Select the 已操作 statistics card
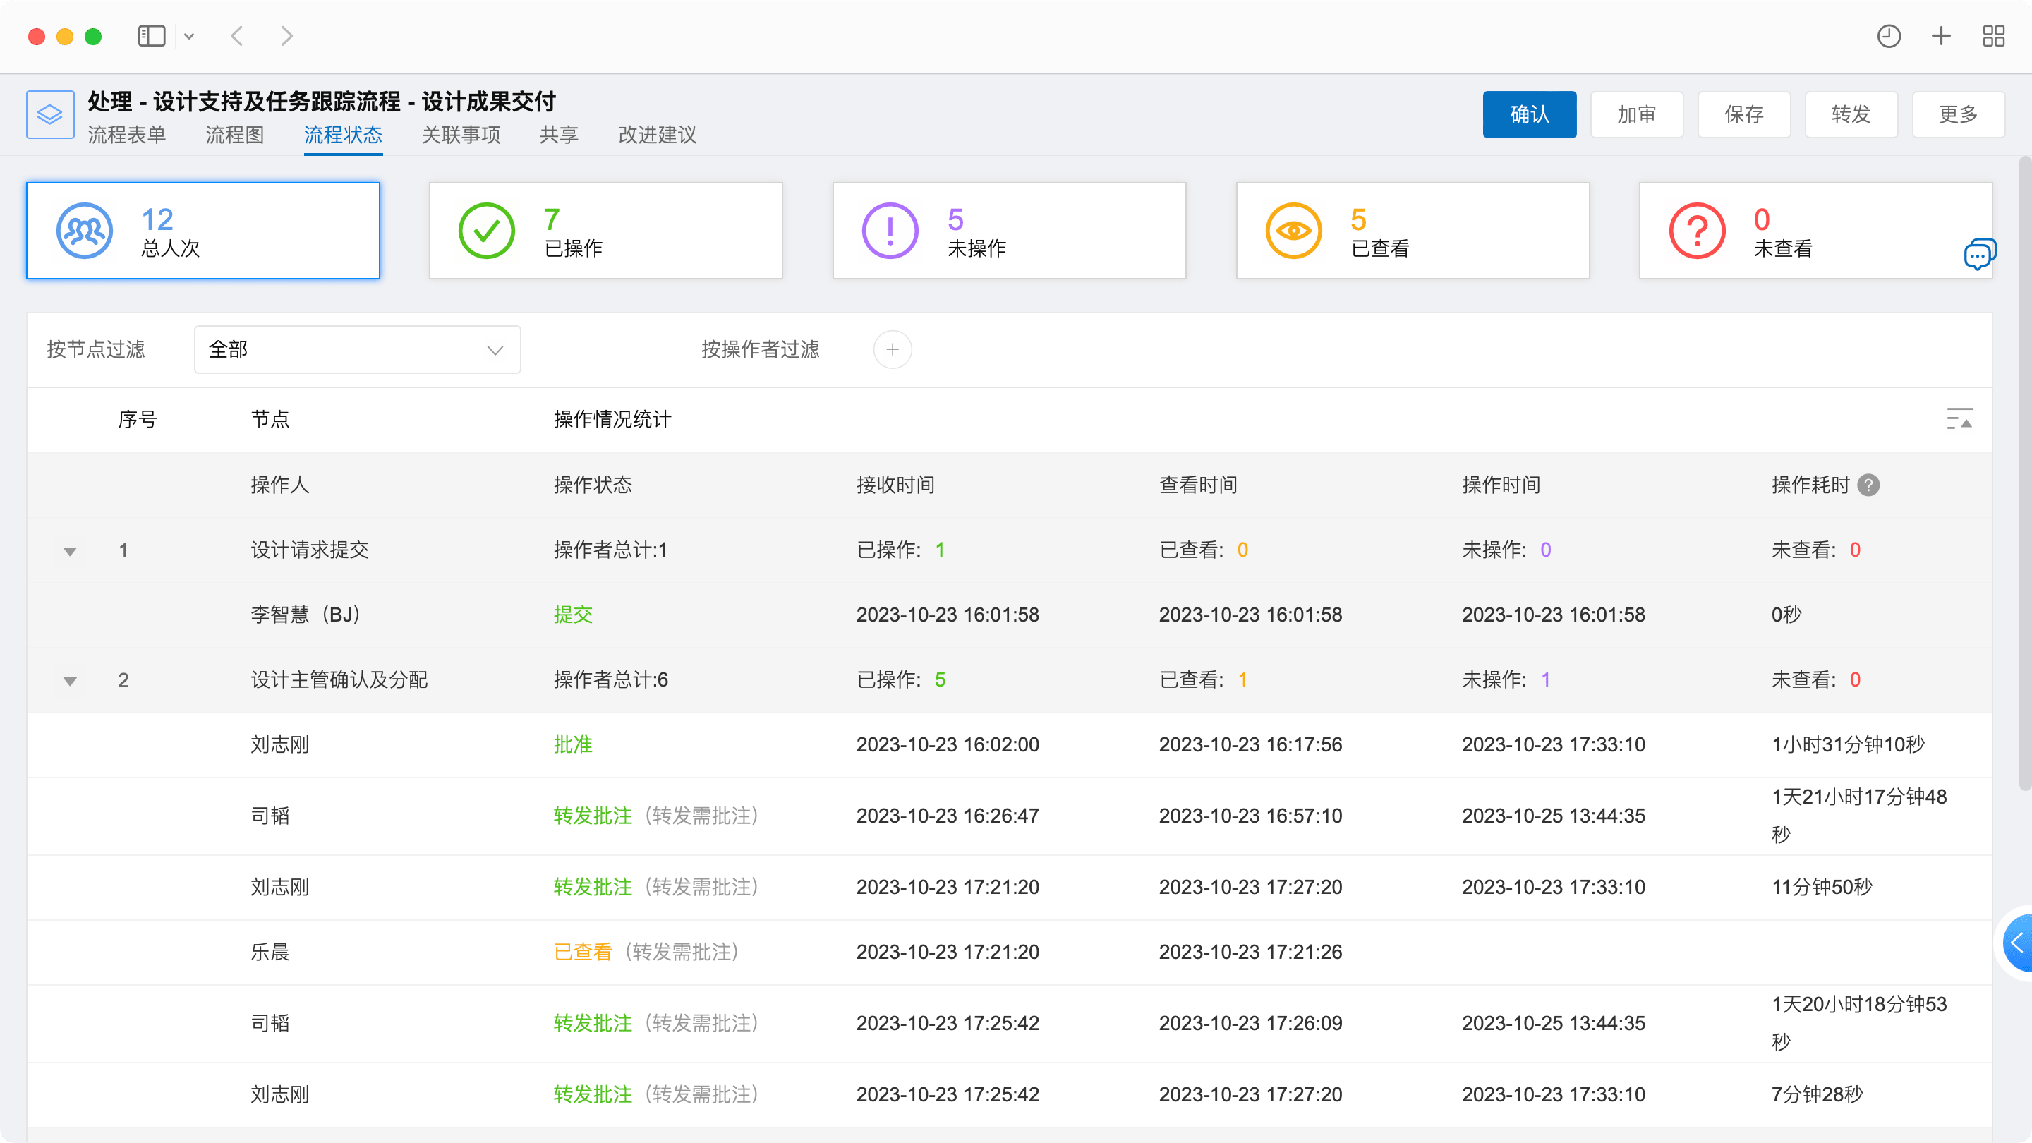The width and height of the screenshot is (2032, 1143). point(605,231)
